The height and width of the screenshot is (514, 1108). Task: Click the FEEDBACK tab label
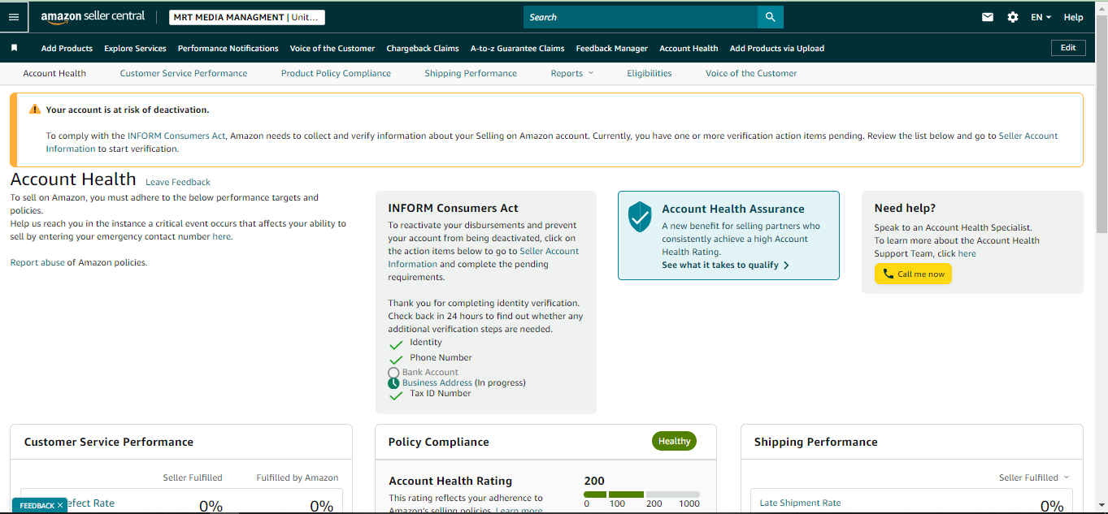37,505
